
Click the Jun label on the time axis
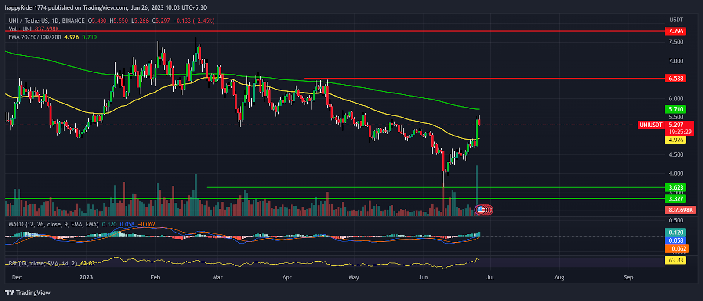(423, 277)
